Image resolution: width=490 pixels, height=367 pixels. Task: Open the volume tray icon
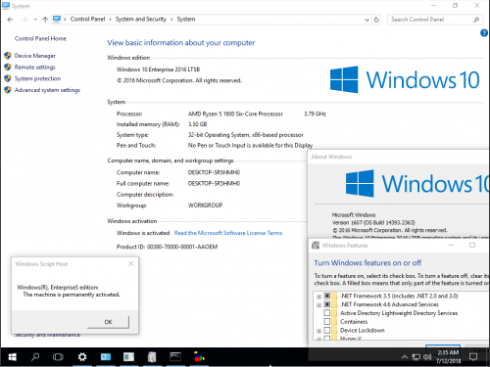coord(427,357)
